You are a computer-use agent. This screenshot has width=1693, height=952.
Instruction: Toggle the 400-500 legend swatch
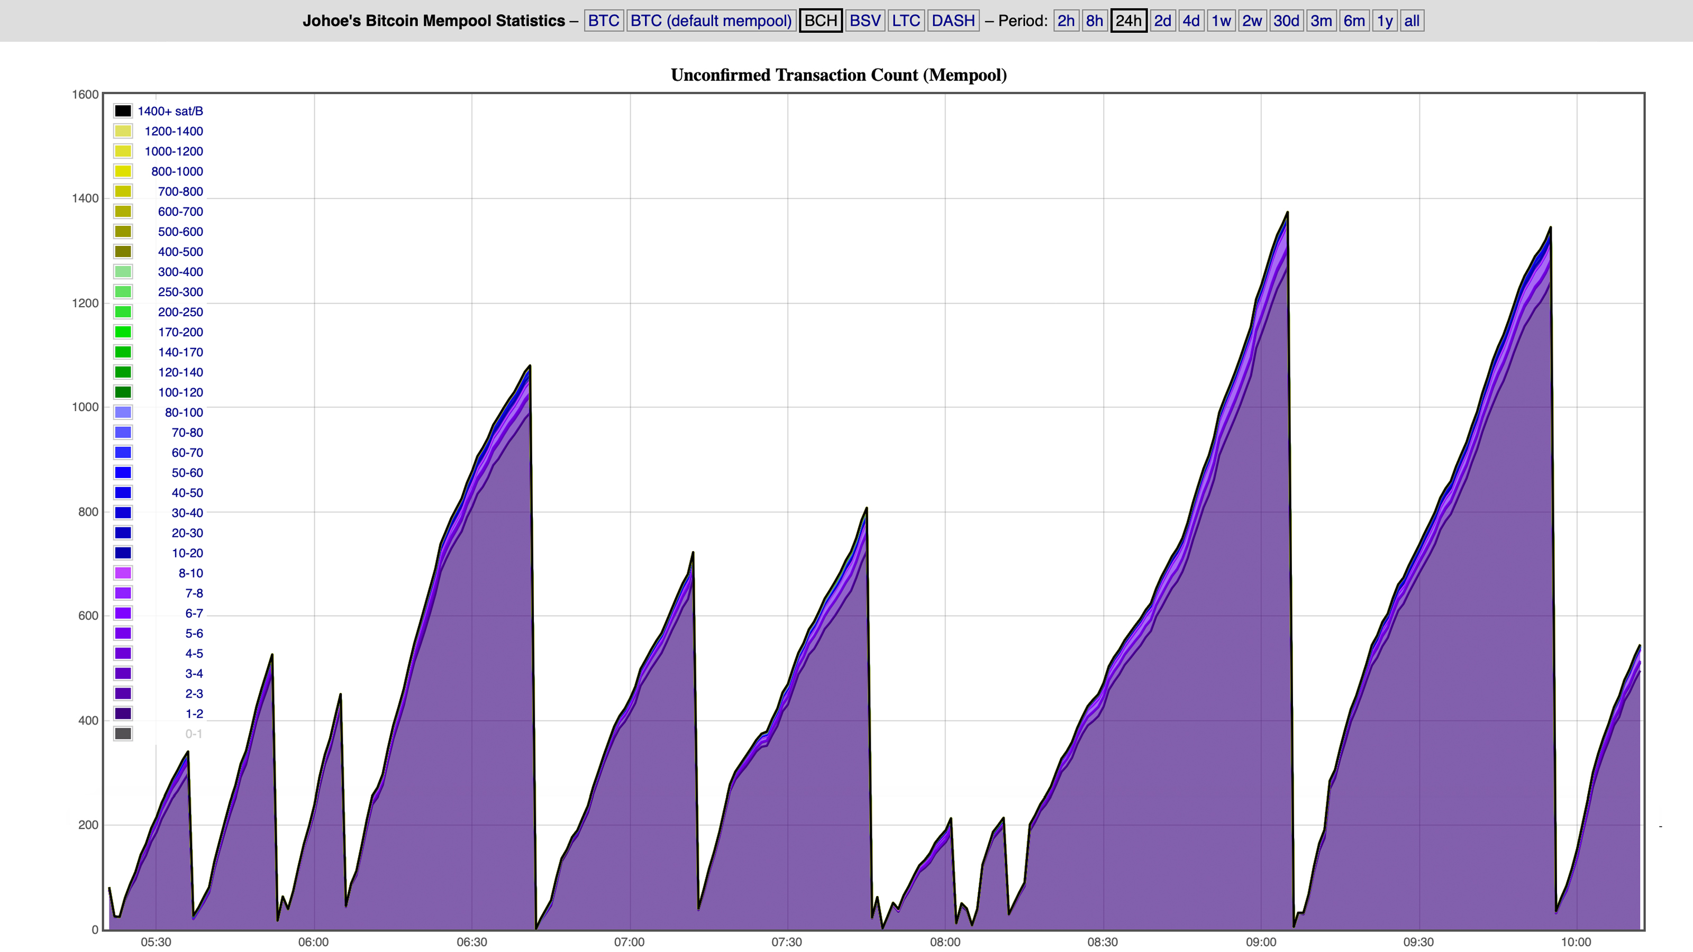tap(123, 252)
